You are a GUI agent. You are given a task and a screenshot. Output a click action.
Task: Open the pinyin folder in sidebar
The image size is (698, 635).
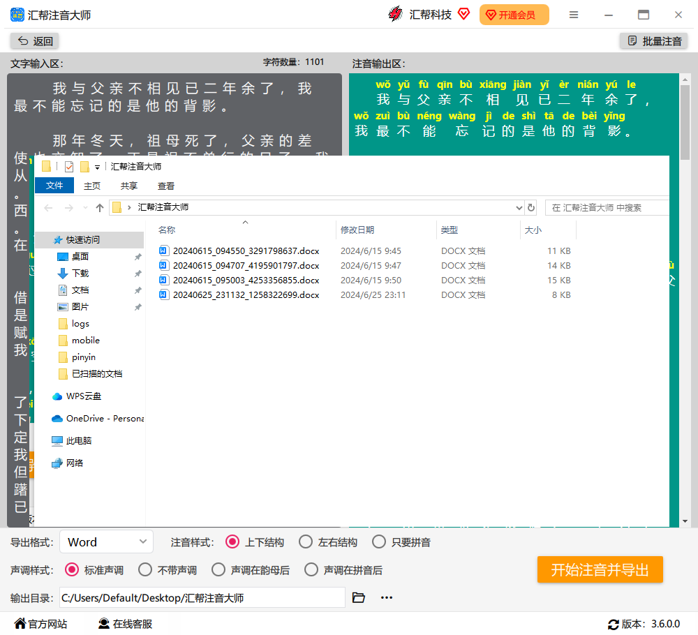(x=83, y=357)
